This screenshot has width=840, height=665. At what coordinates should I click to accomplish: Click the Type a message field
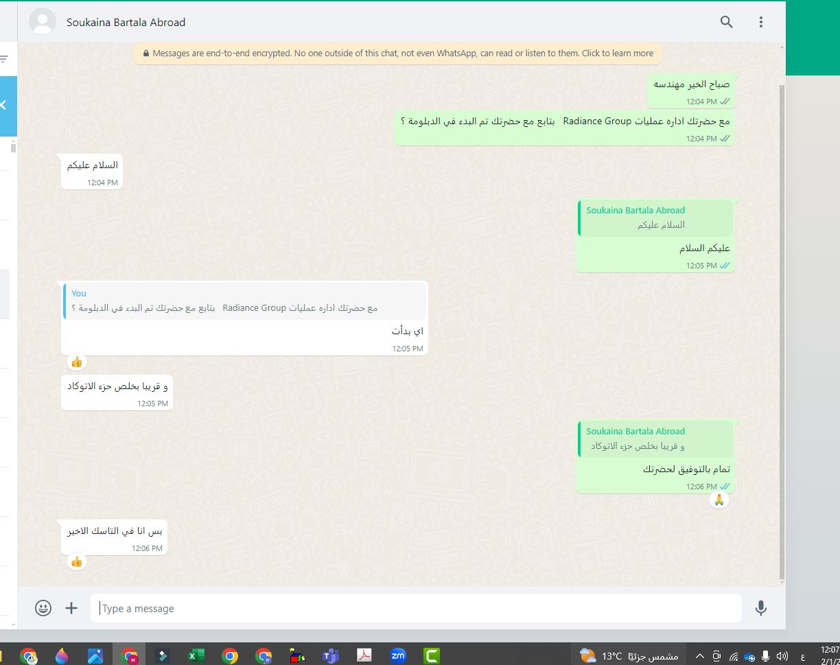pos(416,608)
